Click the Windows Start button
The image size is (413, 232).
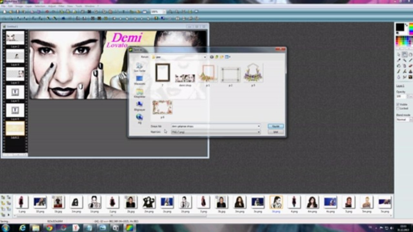pos(5,228)
